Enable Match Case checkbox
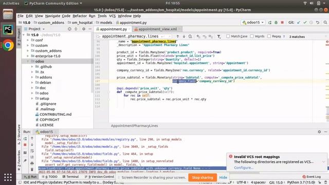Screen dimensions: 329x185 click(228, 36)
